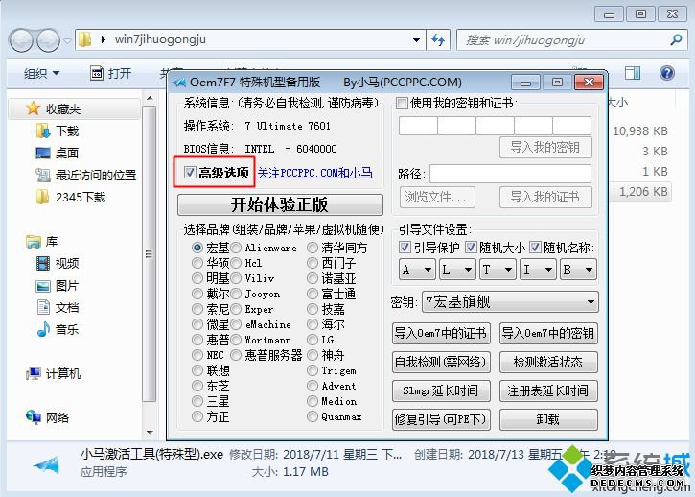Toggle the preview pane icon in Explorer

click(633, 73)
